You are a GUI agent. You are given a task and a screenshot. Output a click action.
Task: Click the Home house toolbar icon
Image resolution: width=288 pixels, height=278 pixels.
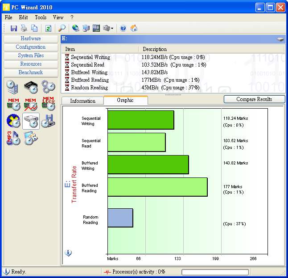(134, 28)
